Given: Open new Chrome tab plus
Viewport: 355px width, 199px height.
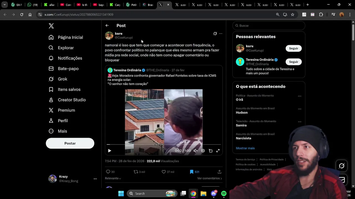Looking at the screenshot, I should click(x=308, y=5).
